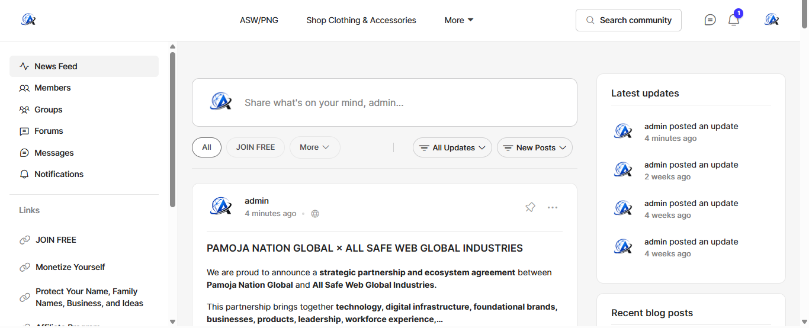This screenshot has width=809, height=328.
Task: Click the Search community field
Action: [628, 20]
